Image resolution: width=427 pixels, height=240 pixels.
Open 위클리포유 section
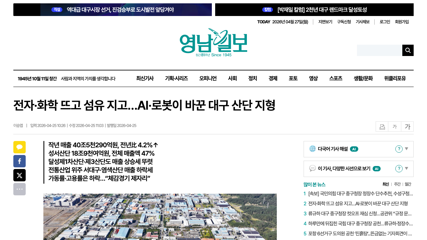[x=395, y=79]
